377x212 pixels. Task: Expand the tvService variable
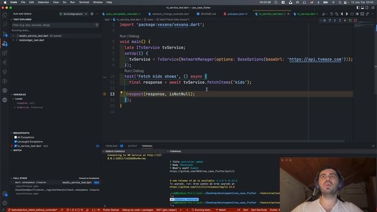[x=15, y=107]
